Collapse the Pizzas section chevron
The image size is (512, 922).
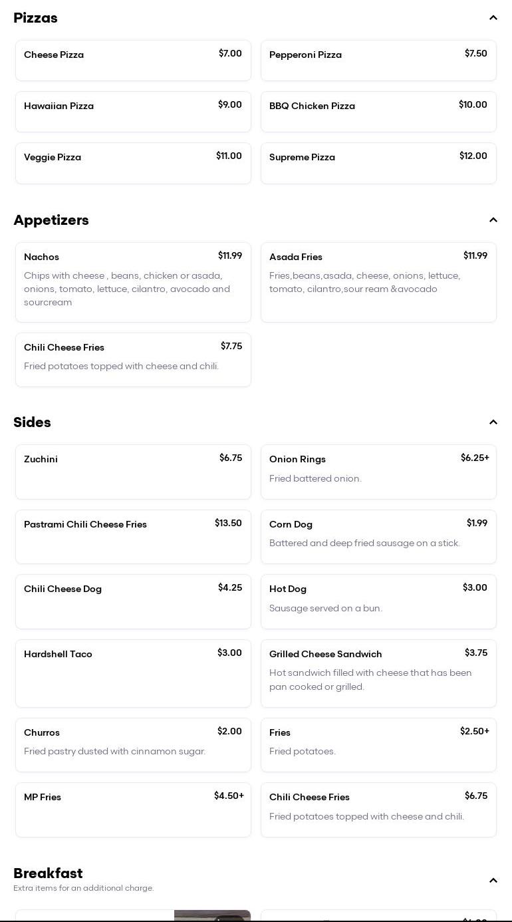click(x=493, y=18)
